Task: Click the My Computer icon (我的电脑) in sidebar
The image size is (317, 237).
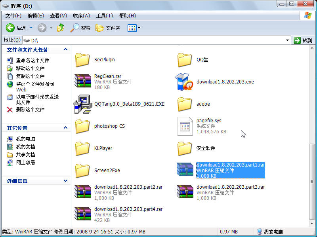Action: pos(10,139)
